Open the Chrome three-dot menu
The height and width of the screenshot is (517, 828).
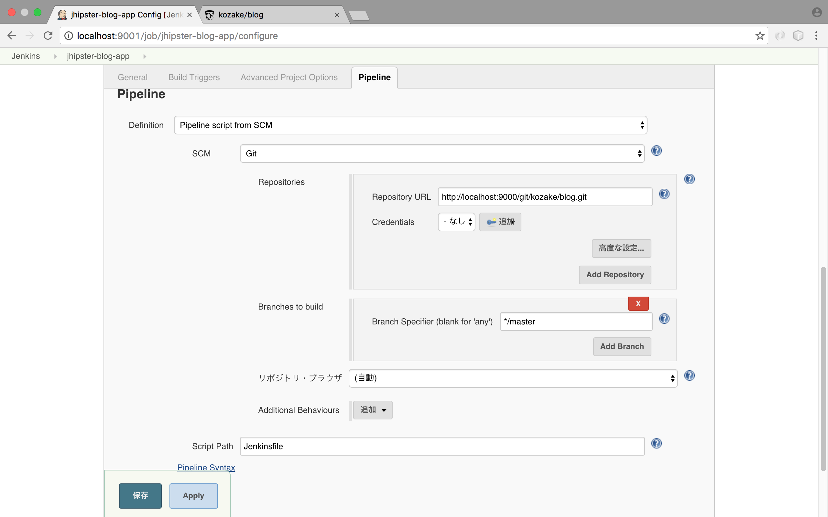click(816, 36)
